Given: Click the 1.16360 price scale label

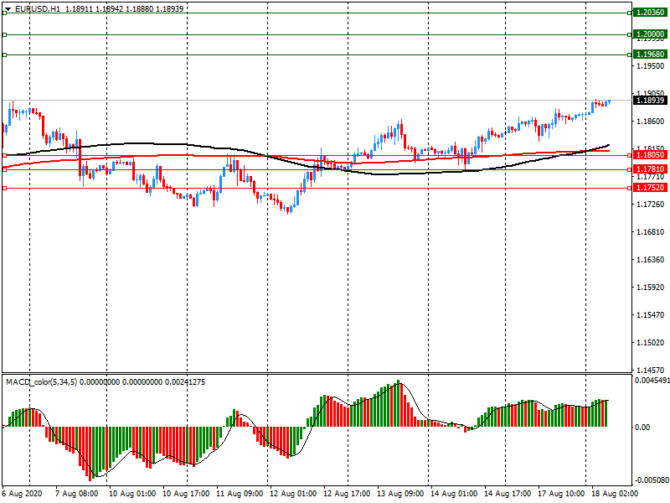Looking at the screenshot, I should [x=650, y=260].
